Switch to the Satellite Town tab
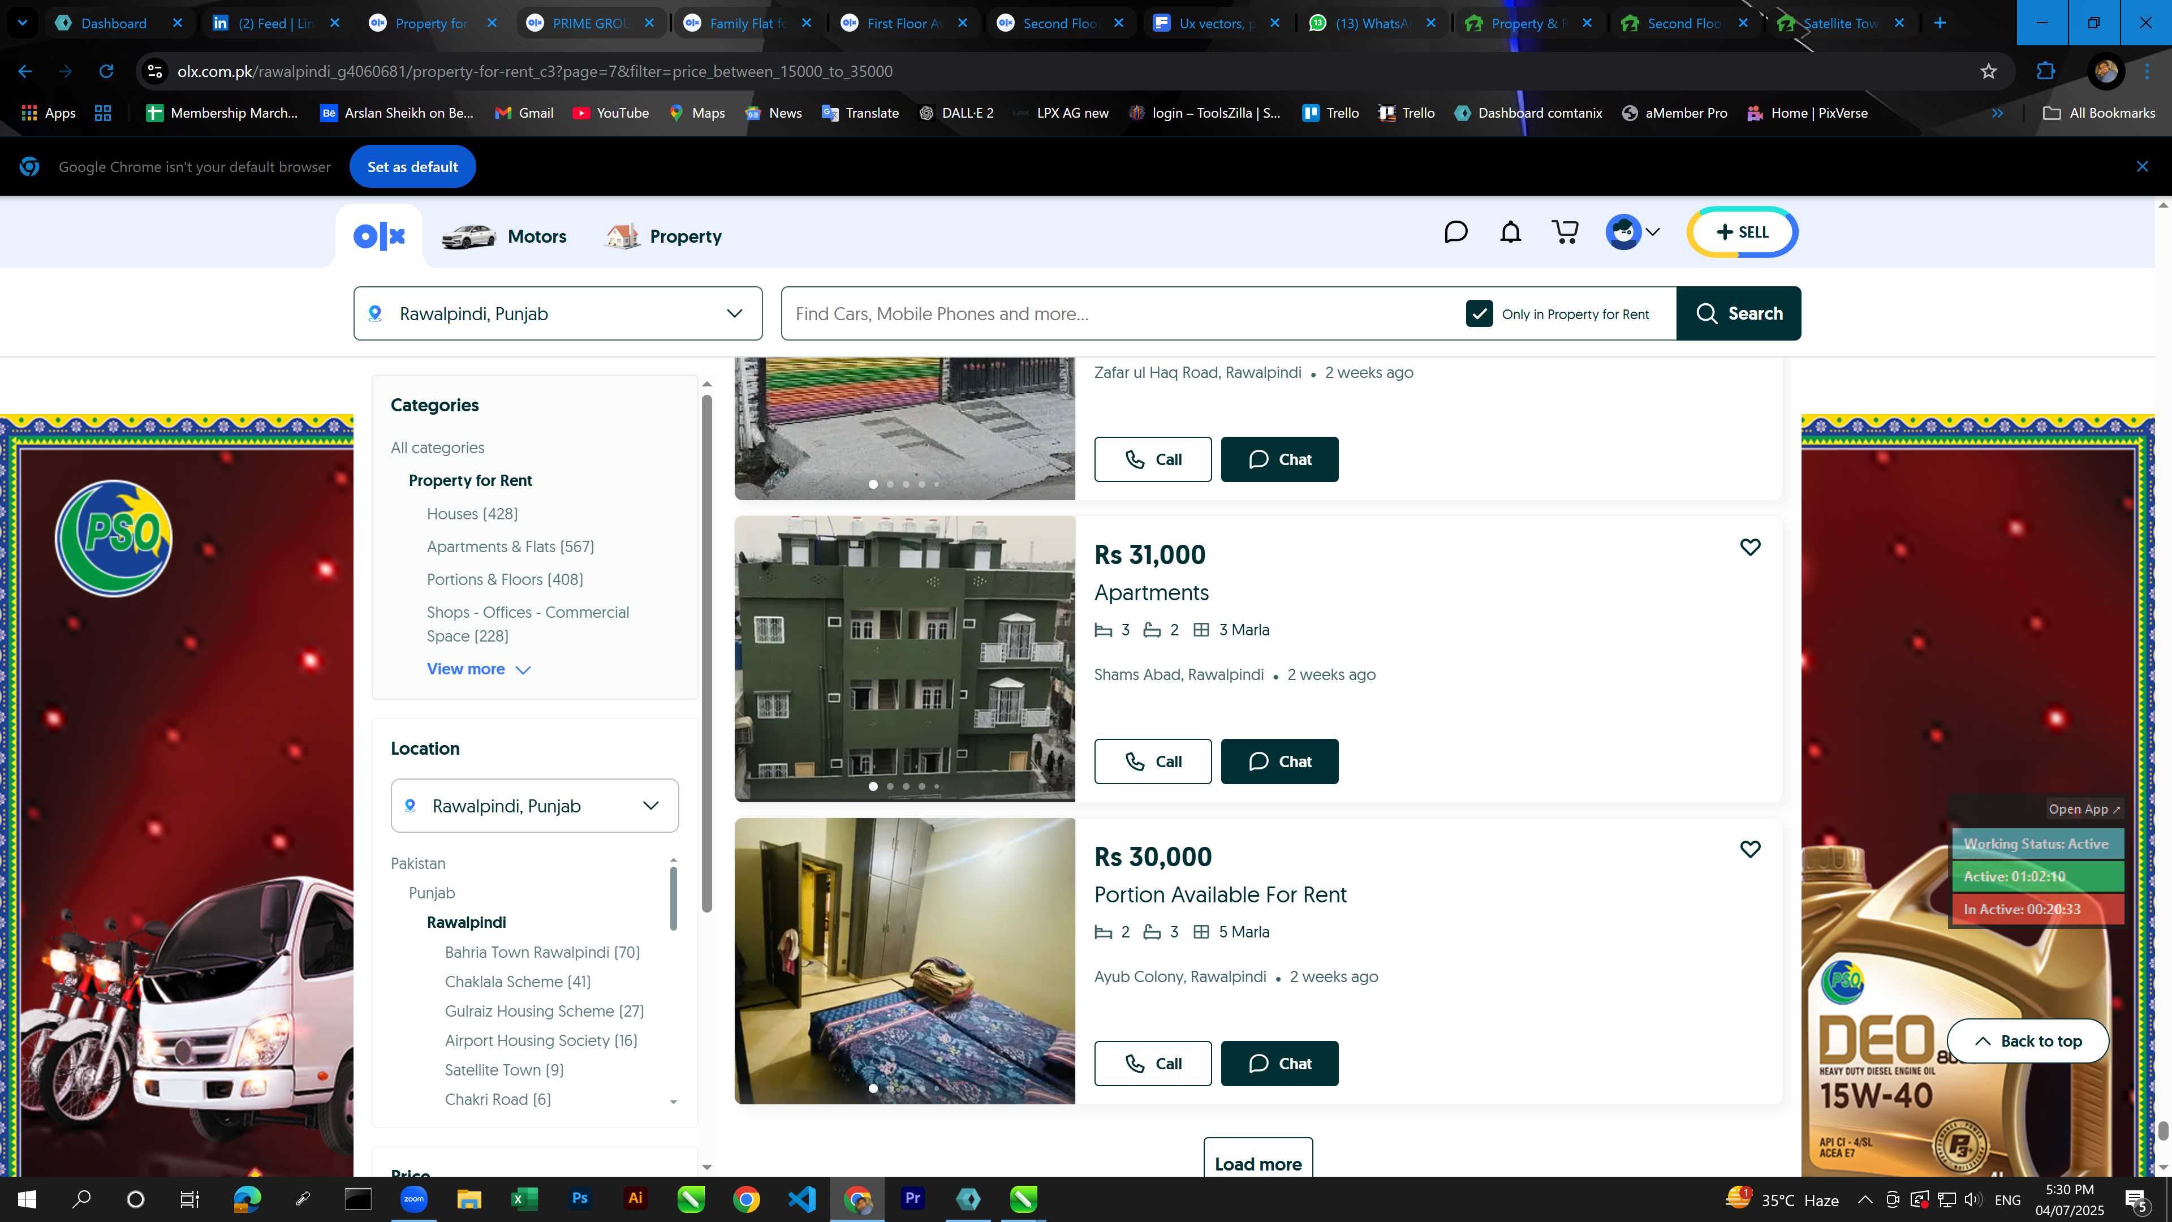The image size is (2172, 1222). coord(1842,23)
